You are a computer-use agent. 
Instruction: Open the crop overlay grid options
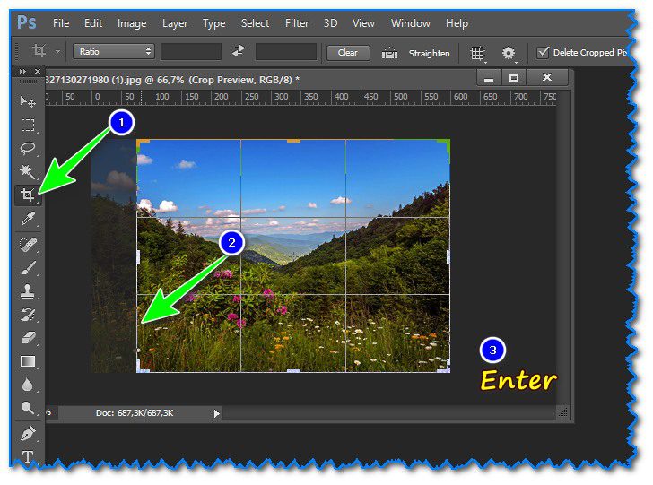(x=478, y=53)
